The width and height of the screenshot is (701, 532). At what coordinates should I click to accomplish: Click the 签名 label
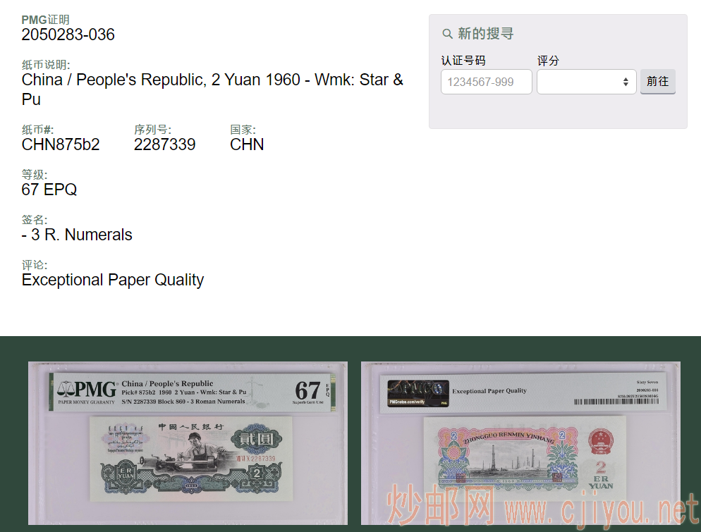[35, 221]
